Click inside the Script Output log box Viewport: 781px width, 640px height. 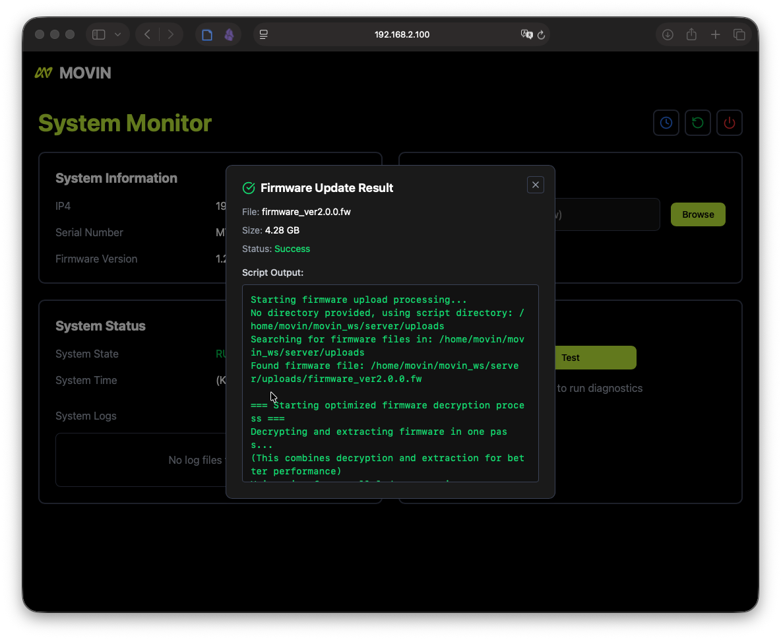(x=390, y=383)
